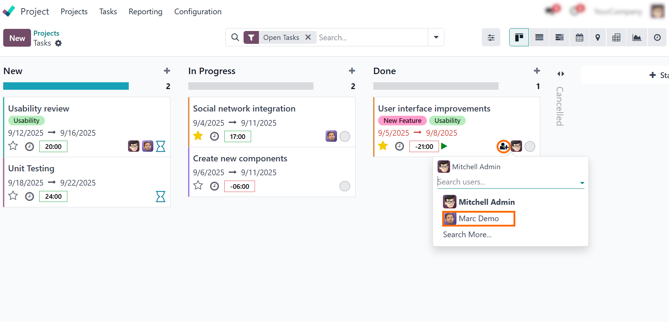Start timer on User interface improvements task
669x322 pixels.
tap(444, 146)
